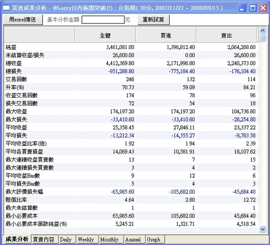Click the 全體 column header
Image resolution: width=270 pixels, height=245 pixels.
pyautogui.click(x=105, y=35)
